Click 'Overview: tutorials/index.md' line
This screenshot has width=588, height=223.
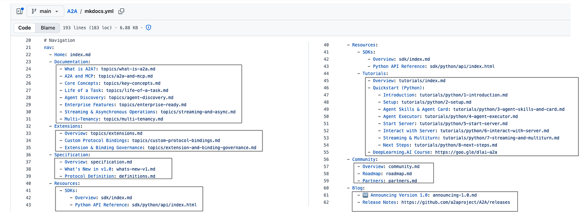(x=407, y=80)
